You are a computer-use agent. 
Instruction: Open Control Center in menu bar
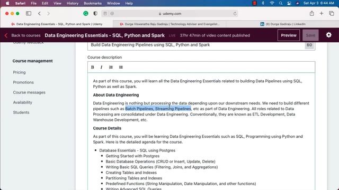coord(289,3)
